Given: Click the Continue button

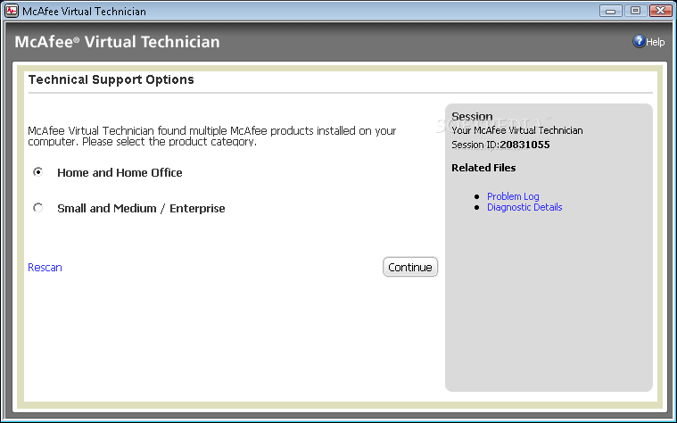Looking at the screenshot, I should coord(410,267).
